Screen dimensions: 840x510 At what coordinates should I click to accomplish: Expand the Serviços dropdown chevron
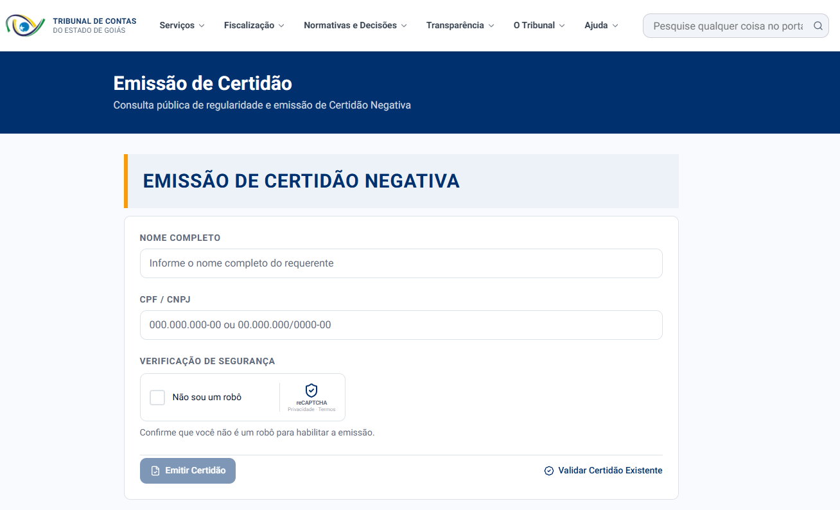click(x=202, y=26)
